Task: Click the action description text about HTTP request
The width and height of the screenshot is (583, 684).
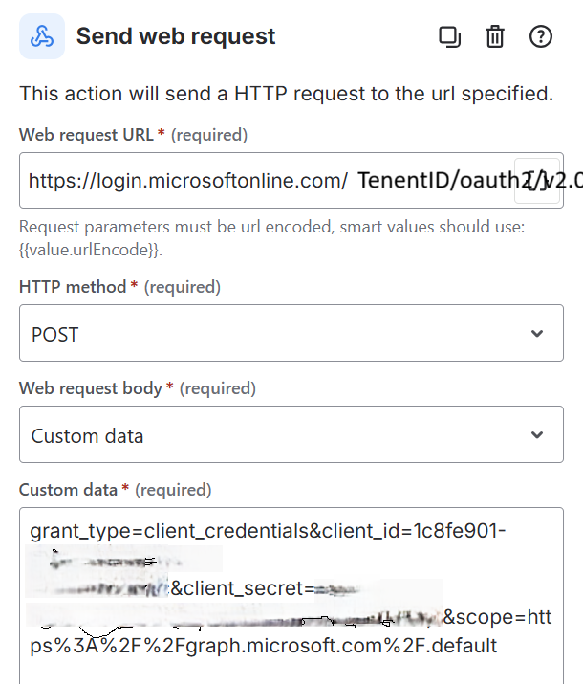Action: click(286, 94)
